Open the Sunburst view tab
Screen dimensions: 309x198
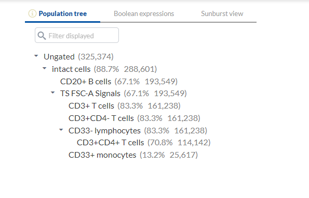(x=222, y=14)
